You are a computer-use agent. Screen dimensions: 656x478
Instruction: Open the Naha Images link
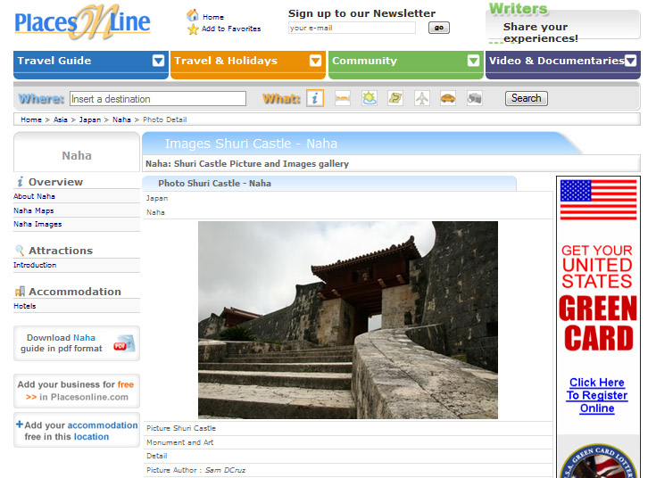point(37,224)
